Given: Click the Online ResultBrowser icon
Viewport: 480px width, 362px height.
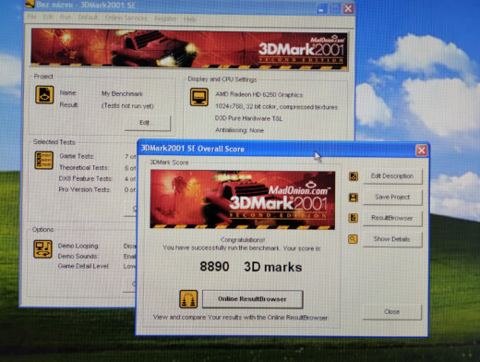Looking at the screenshot, I should point(188,299).
